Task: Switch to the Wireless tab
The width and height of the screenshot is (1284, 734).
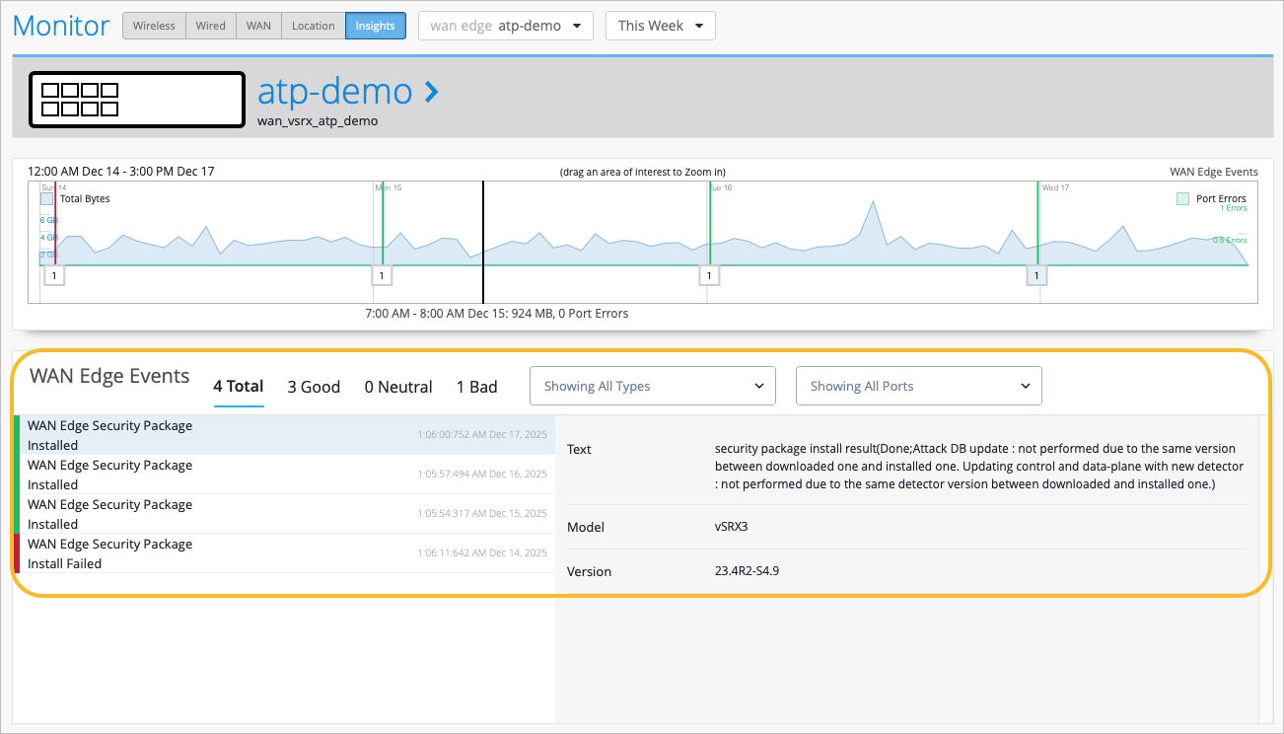Action: 154,26
